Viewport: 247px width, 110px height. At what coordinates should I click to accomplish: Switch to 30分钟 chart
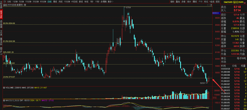36,2
